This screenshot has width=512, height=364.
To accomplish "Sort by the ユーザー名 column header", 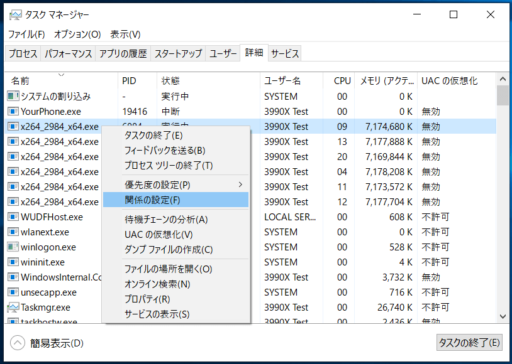I will coord(292,80).
